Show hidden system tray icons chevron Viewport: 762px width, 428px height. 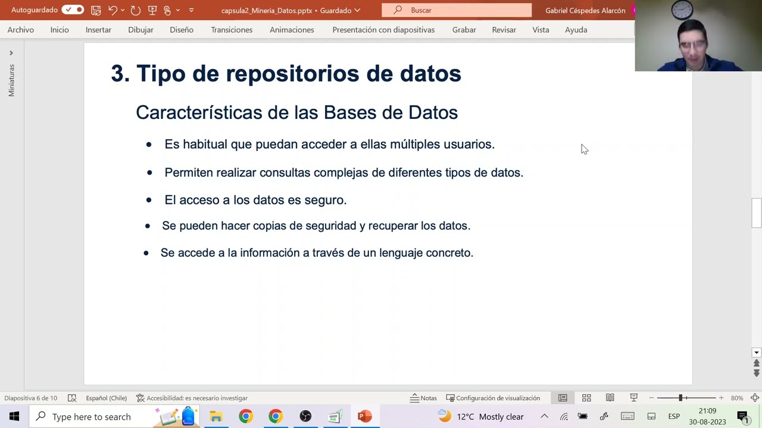pos(544,417)
